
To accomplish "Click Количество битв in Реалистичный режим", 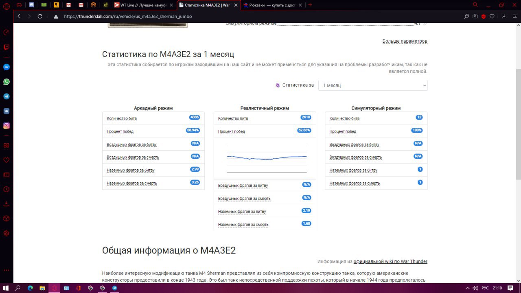I will tap(233, 118).
